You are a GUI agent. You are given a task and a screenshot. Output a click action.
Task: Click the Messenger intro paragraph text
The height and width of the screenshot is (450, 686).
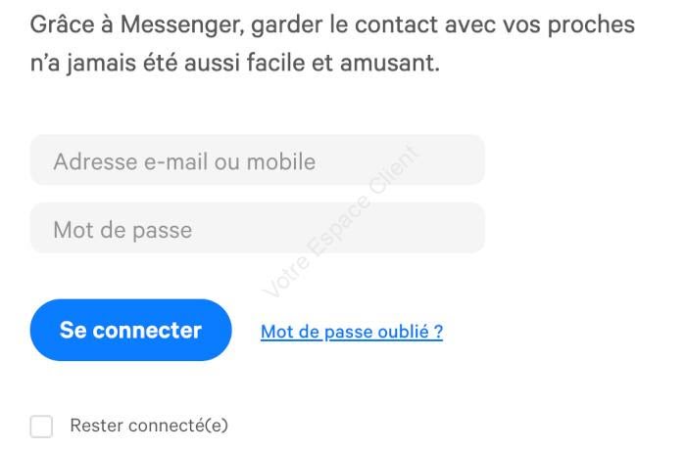click(332, 44)
